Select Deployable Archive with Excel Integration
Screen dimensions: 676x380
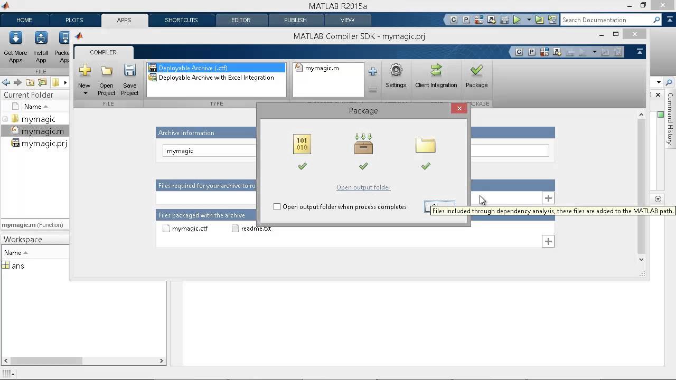[217, 78]
